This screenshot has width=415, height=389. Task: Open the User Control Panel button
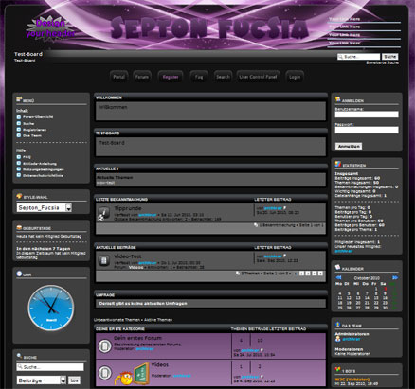[x=258, y=77]
